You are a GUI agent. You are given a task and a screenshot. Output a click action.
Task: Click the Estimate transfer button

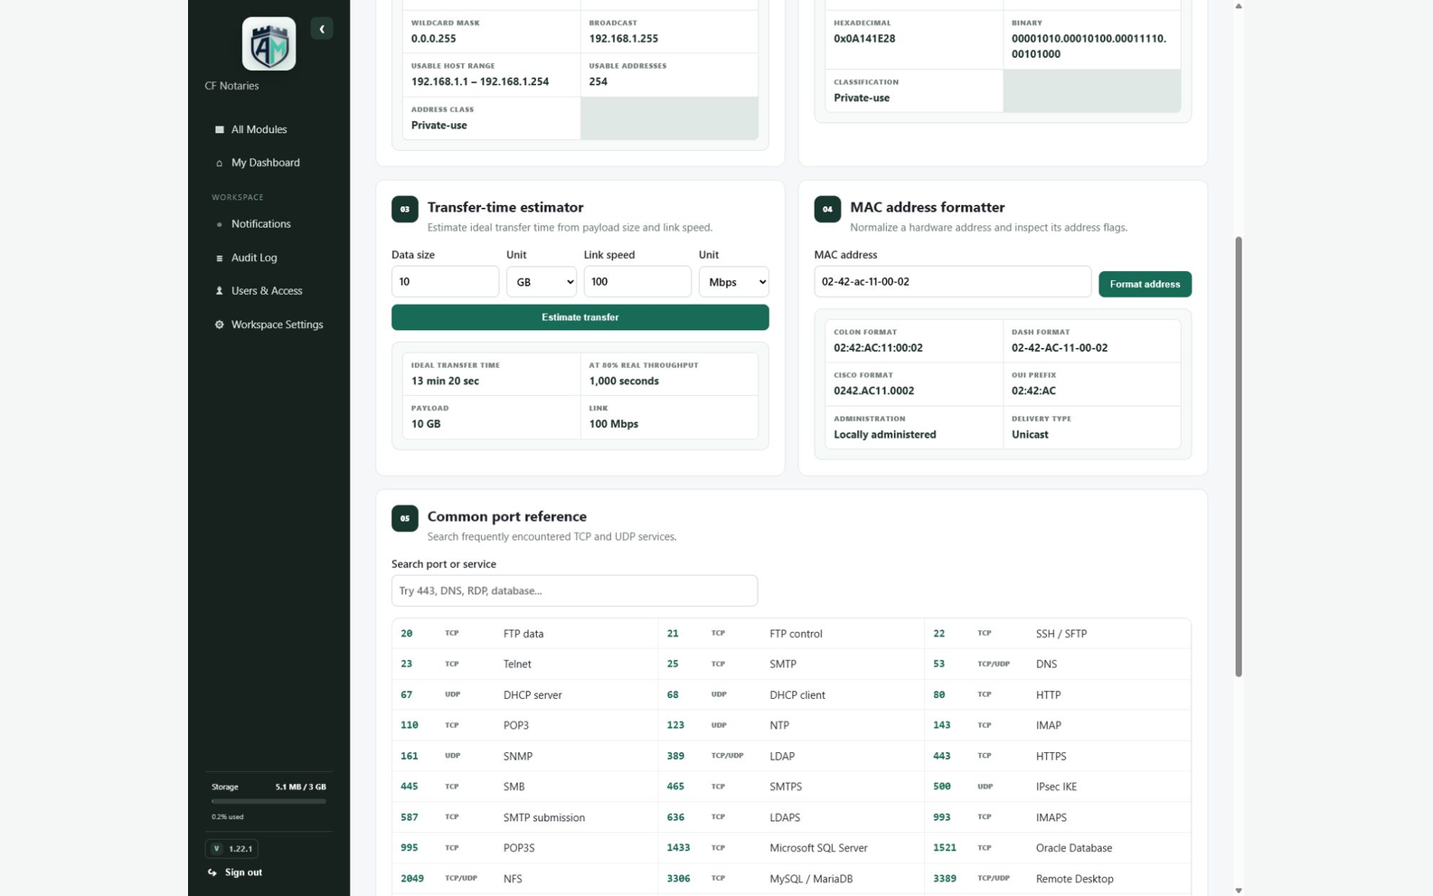point(580,317)
